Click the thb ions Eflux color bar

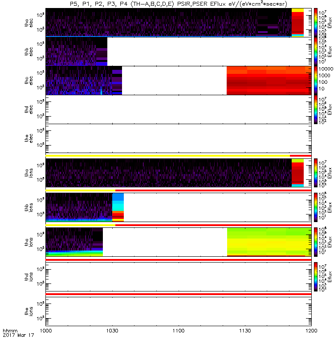[316, 207]
